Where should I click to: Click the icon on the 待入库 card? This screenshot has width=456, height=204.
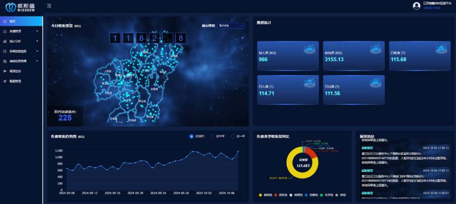(x=310, y=49)
